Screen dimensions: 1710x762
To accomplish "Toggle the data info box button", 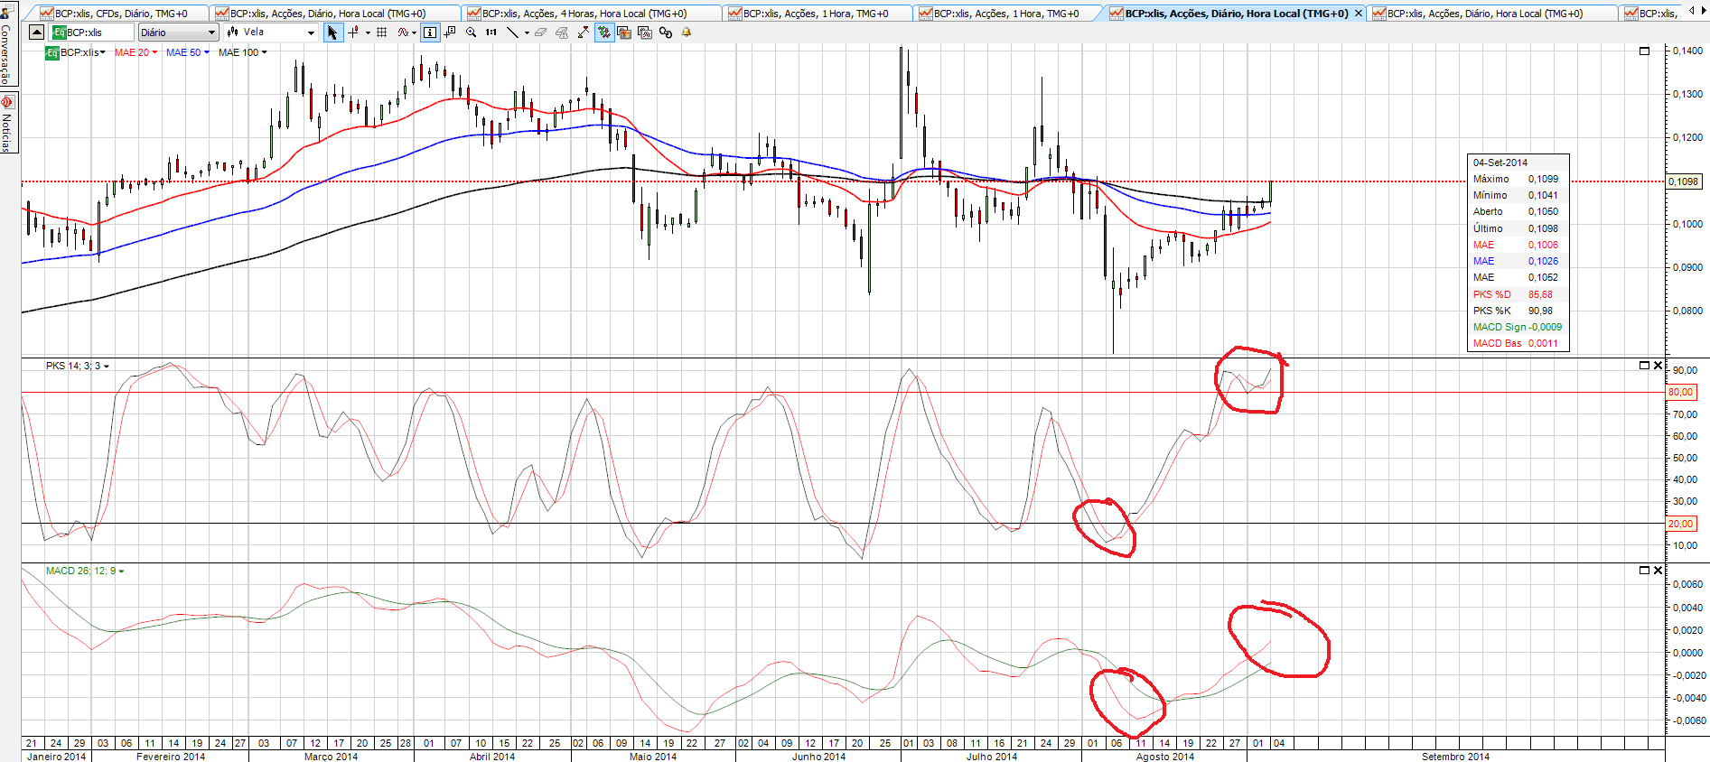I will tap(430, 33).
